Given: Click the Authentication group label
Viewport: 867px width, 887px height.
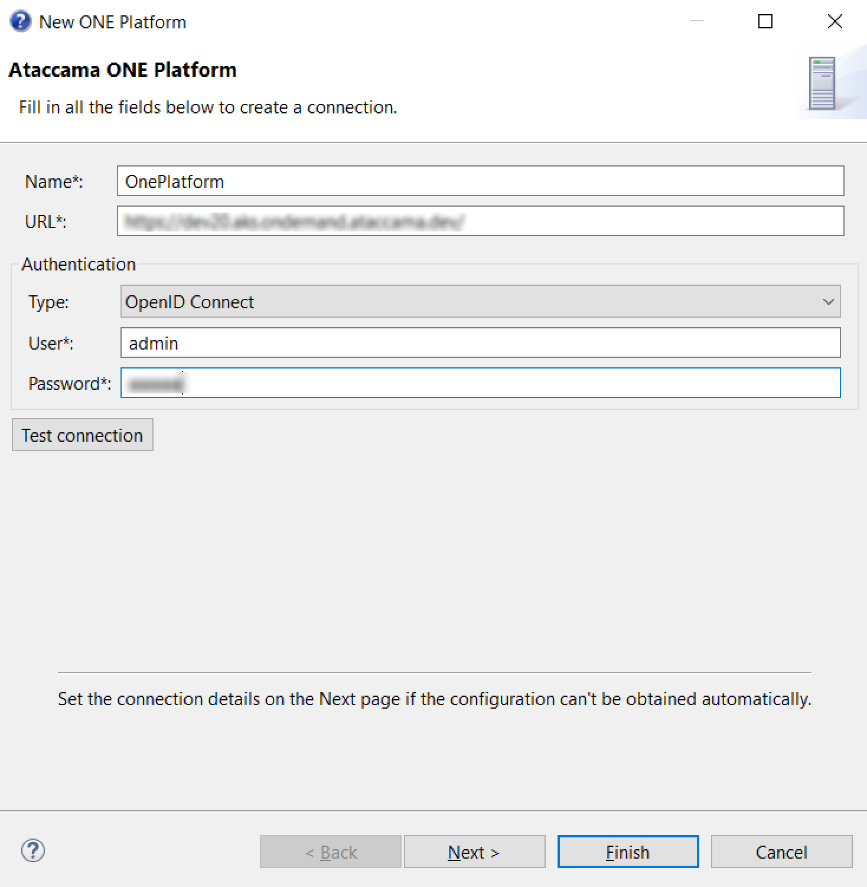Looking at the screenshot, I should [x=79, y=265].
